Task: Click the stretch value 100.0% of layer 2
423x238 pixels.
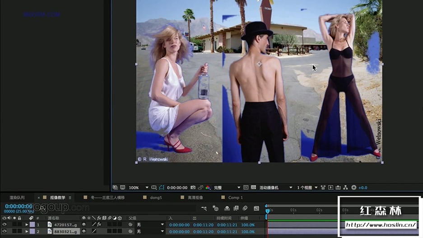Action: coord(248,232)
